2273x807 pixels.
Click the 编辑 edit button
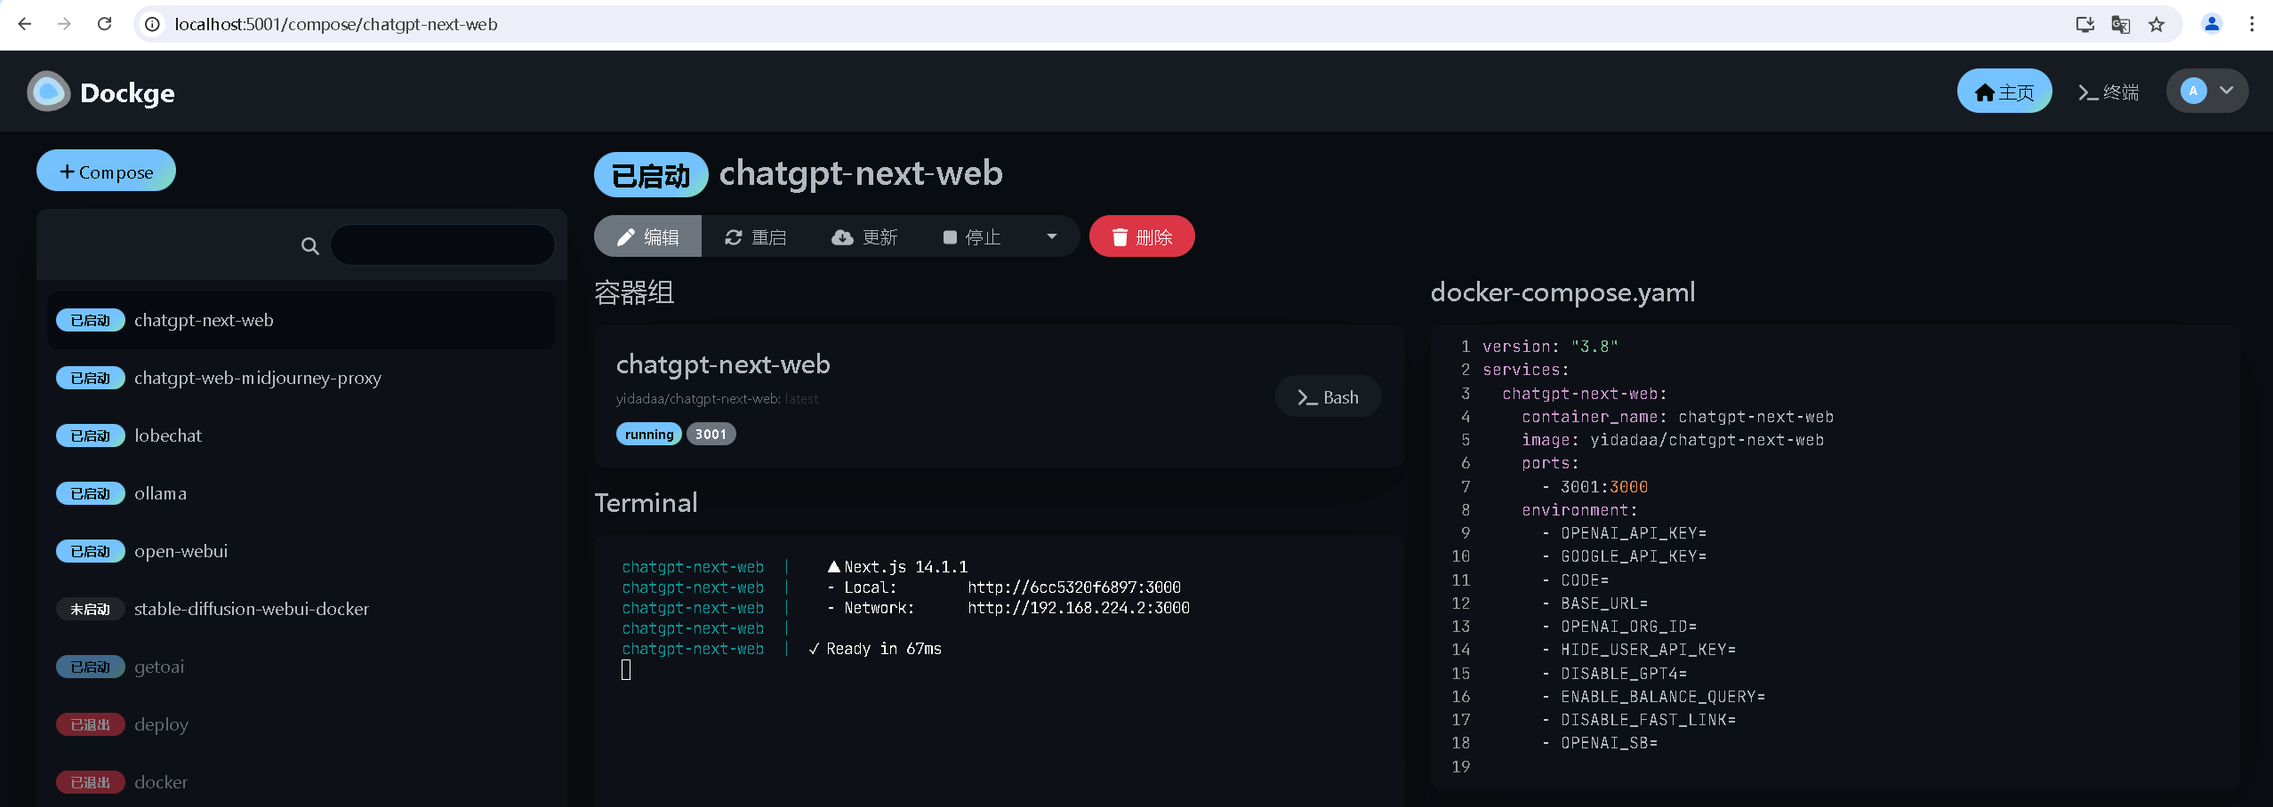click(648, 236)
